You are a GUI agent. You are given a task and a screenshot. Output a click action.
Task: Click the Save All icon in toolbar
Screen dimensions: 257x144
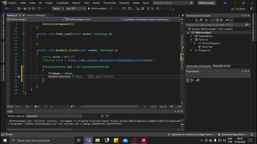[33, 8]
